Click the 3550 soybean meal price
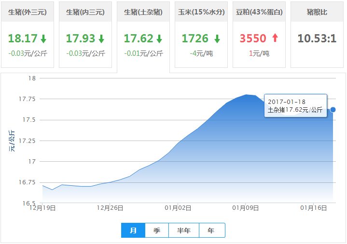The height and width of the screenshot is (244, 347). (253, 39)
